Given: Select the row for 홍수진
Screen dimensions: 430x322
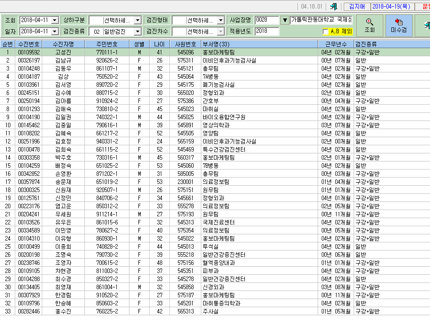Looking at the screenshot, I should (215, 311).
